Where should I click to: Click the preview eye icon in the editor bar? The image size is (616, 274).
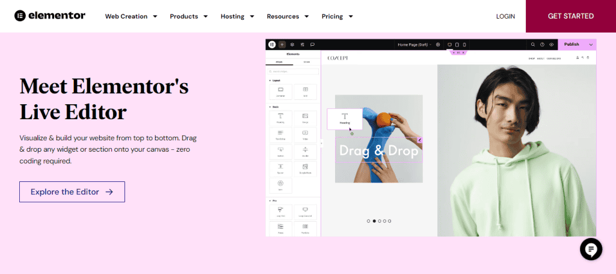(551, 45)
